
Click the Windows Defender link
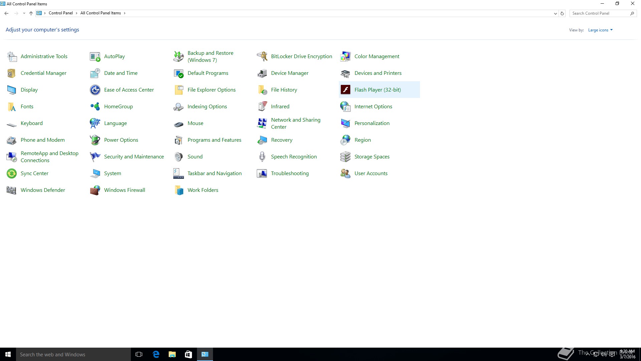(x=43, y=190)
